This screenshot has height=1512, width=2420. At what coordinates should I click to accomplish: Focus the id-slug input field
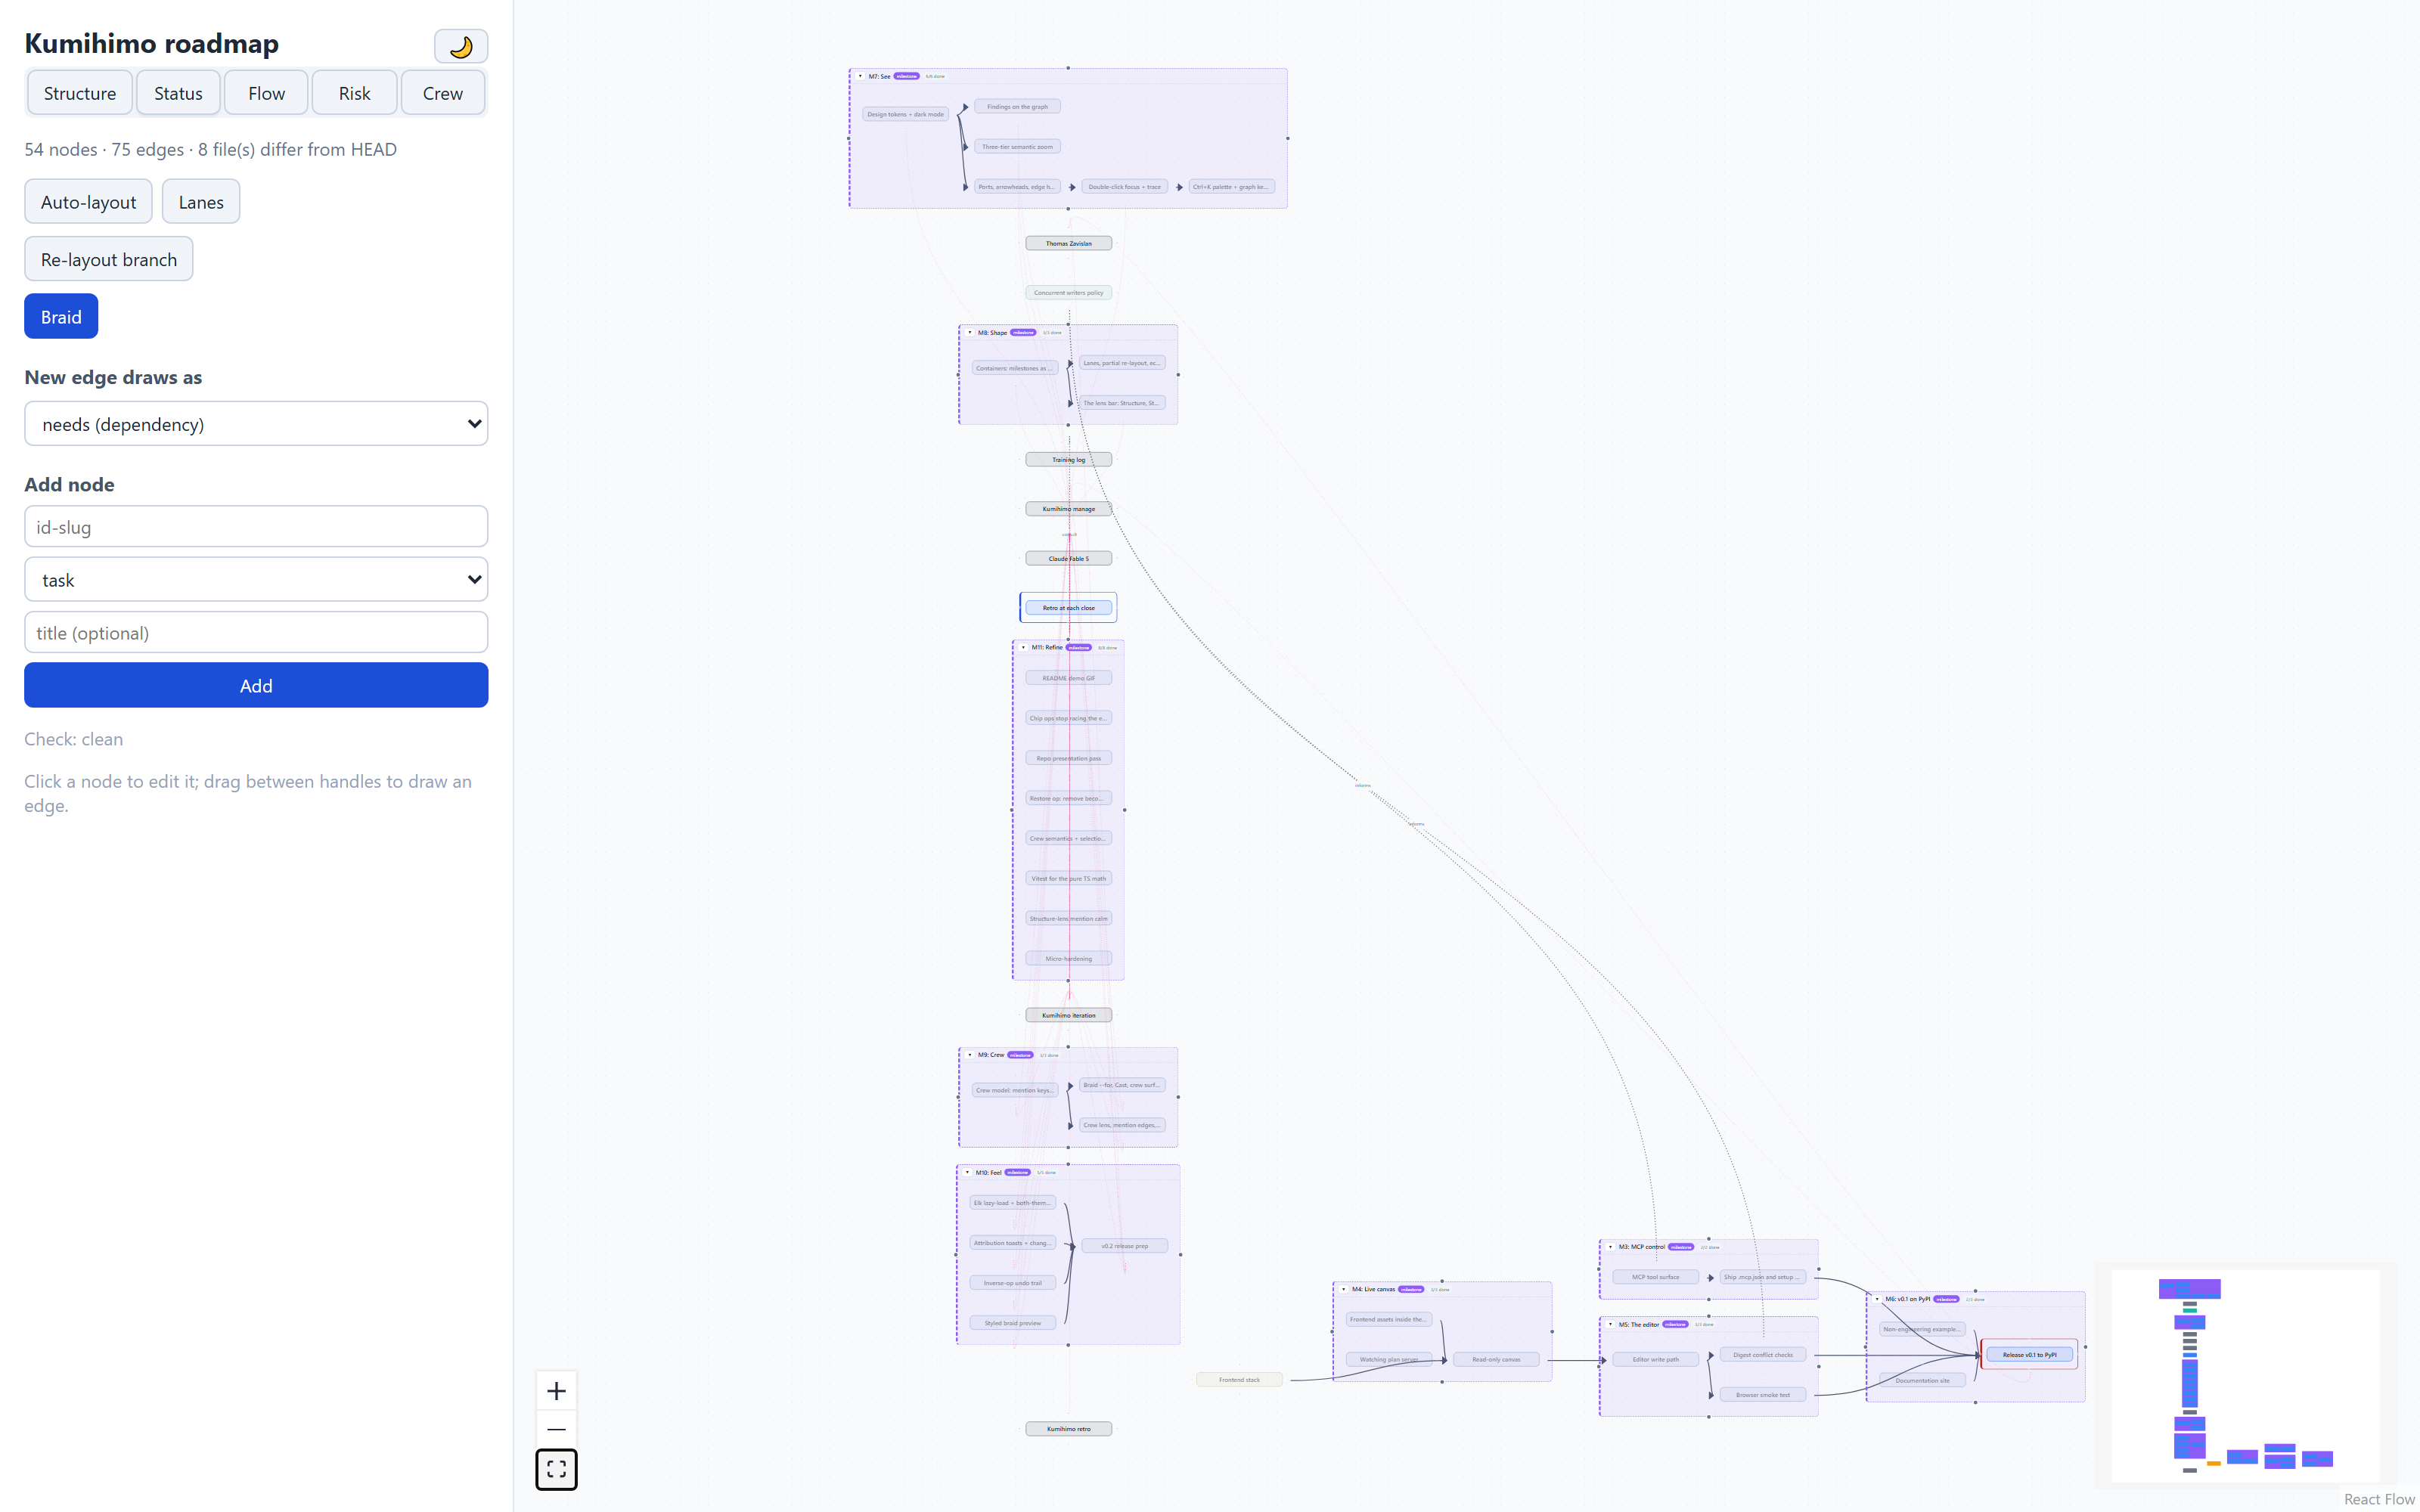pos(256,527)
